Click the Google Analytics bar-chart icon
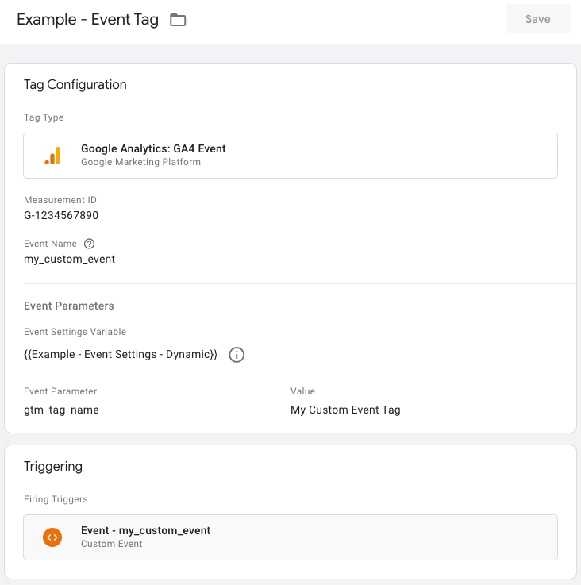Screen dimensions: 581x585 (52, 156)
